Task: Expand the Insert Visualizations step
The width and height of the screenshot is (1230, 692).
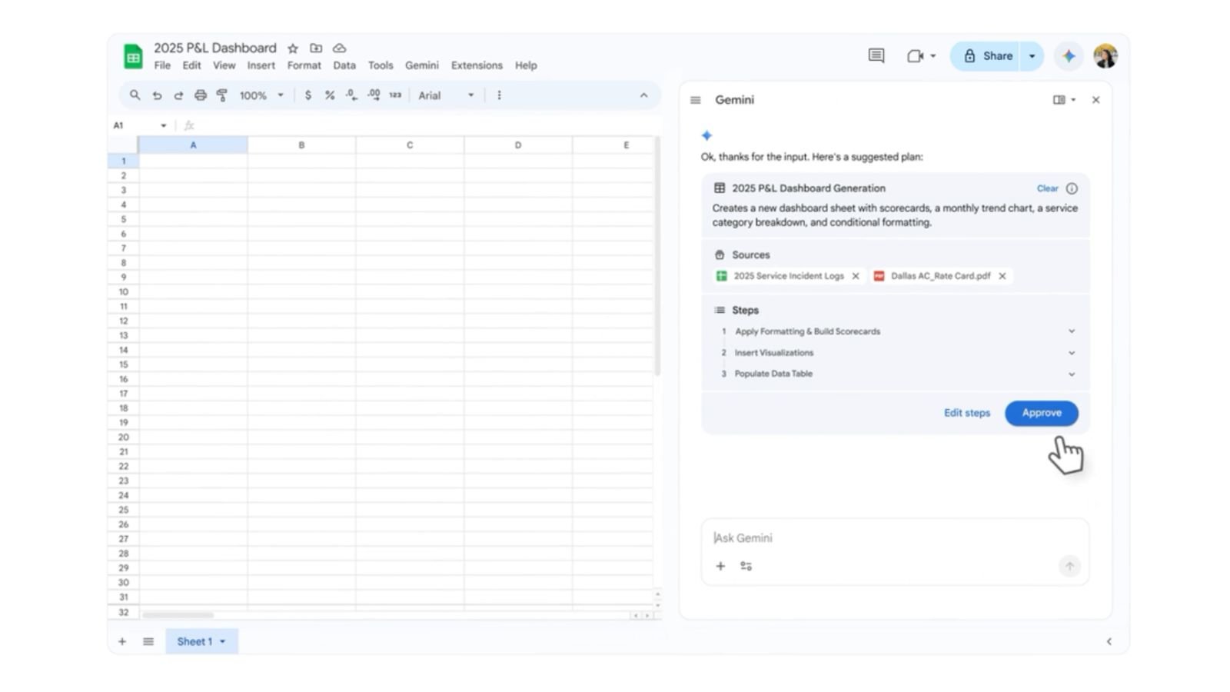Action: (x=1072, y=353)
